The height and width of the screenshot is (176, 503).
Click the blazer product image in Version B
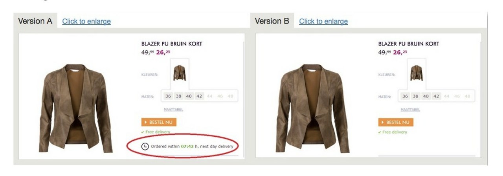click(312, 108)
